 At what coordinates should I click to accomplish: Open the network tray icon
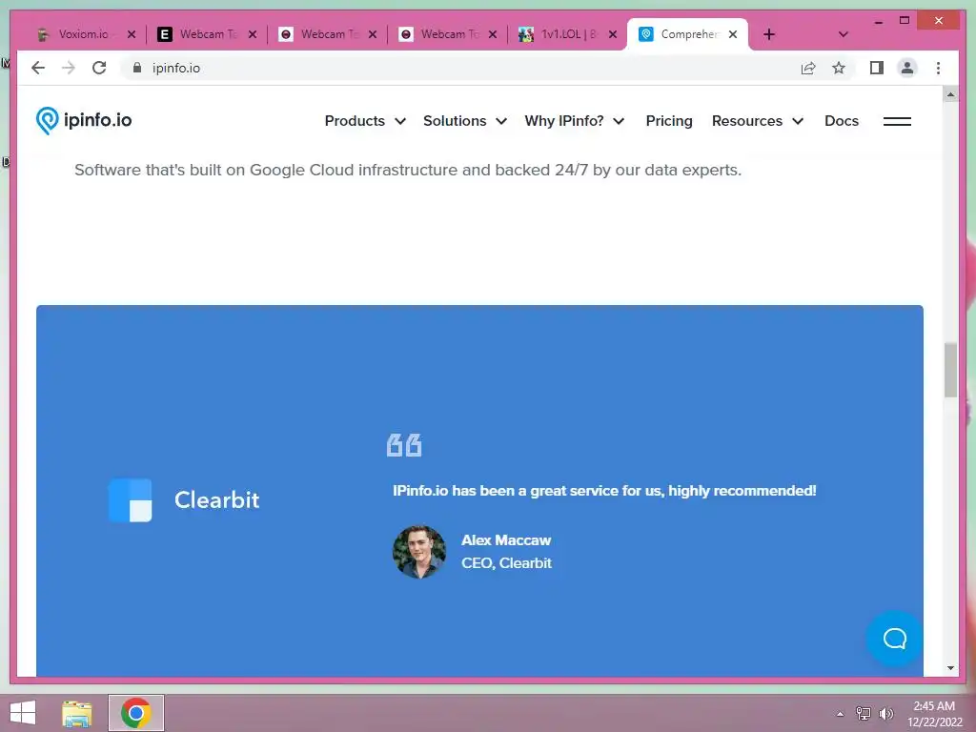[x=863, y=713]
